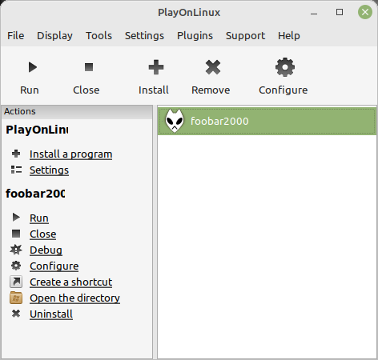Click the Install plus icon in toolbar

point(156,67)
